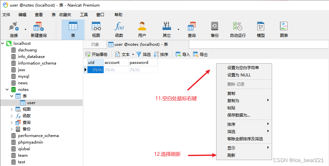Click the 筛选 filter funnel button
Image resolution: width=329 pixels, height=166 pixels.
click(x=143, y=55)
